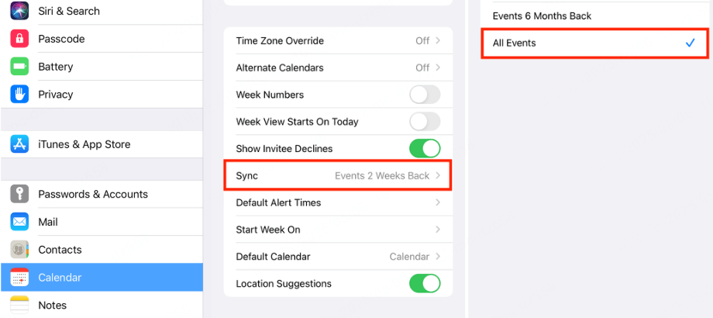Toggle Week View Starts On Today
The image size is (713, 318).
click(x=425, y=122)
